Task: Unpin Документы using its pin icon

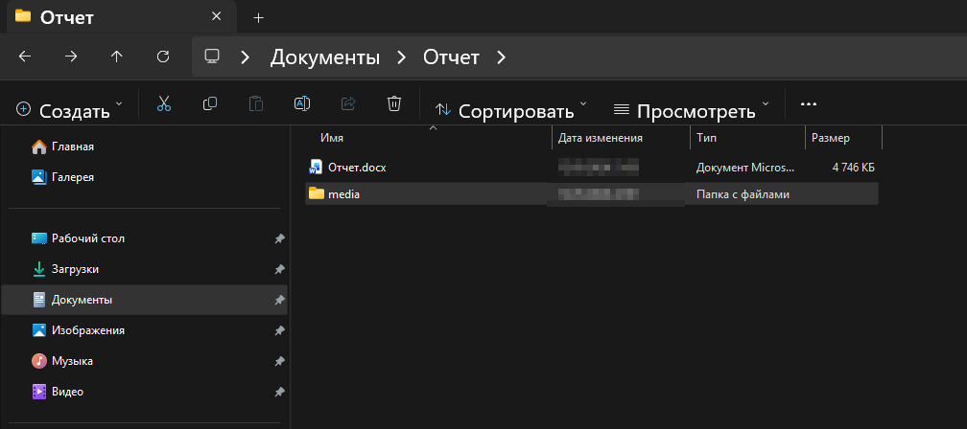Action: pyautogui.click(x=279, y=300)
